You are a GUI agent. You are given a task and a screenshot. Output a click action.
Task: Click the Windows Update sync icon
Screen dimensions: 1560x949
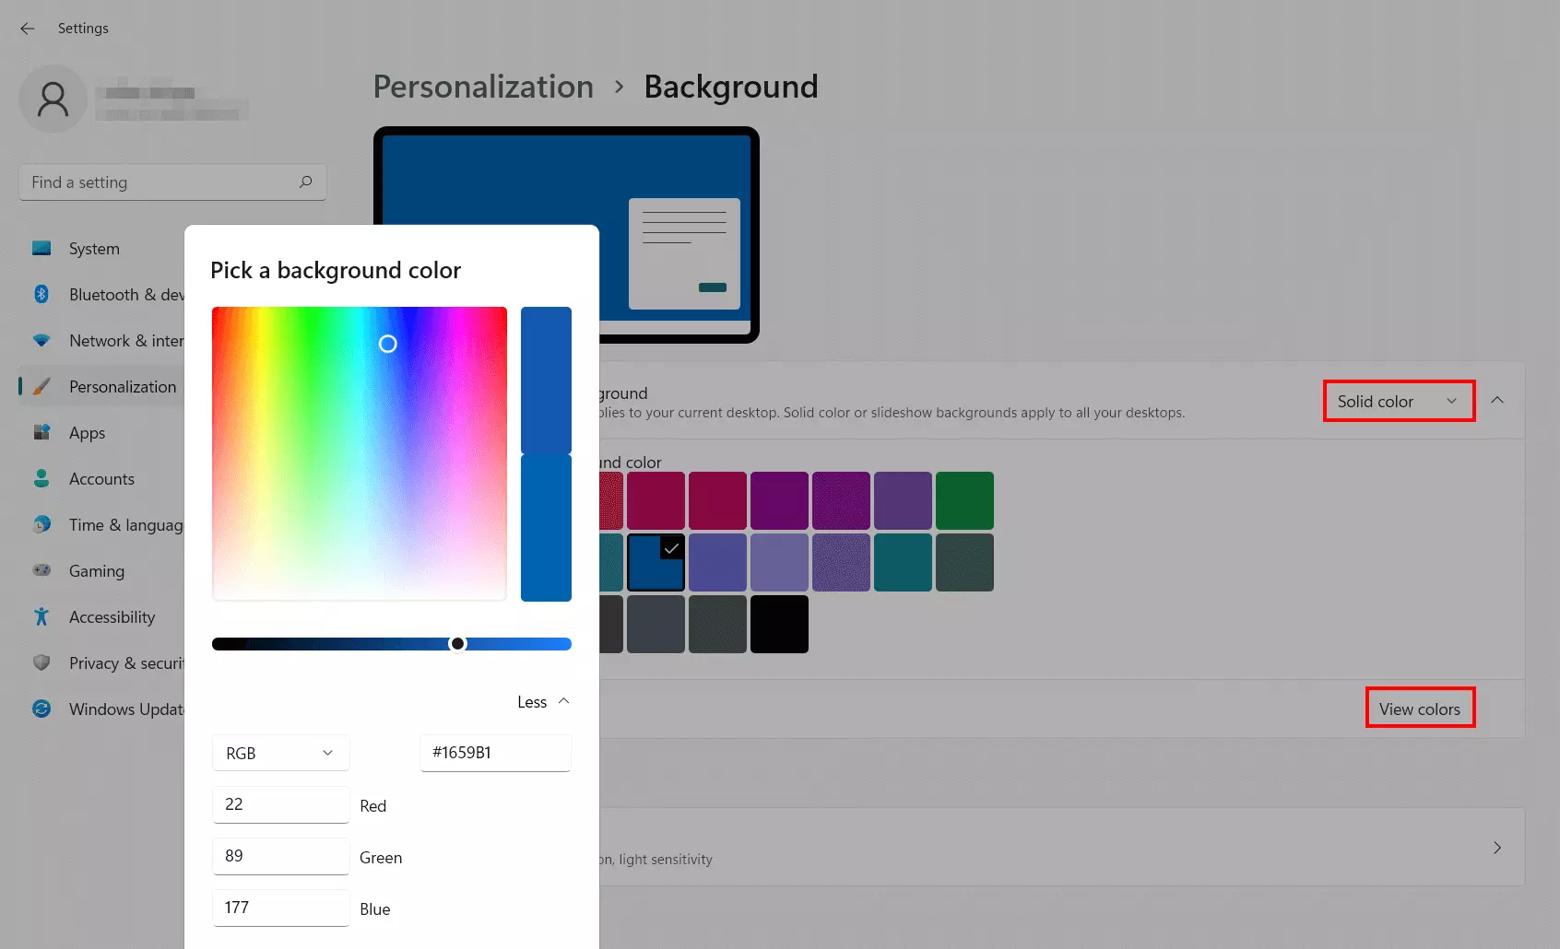click(x=41, y=709)
